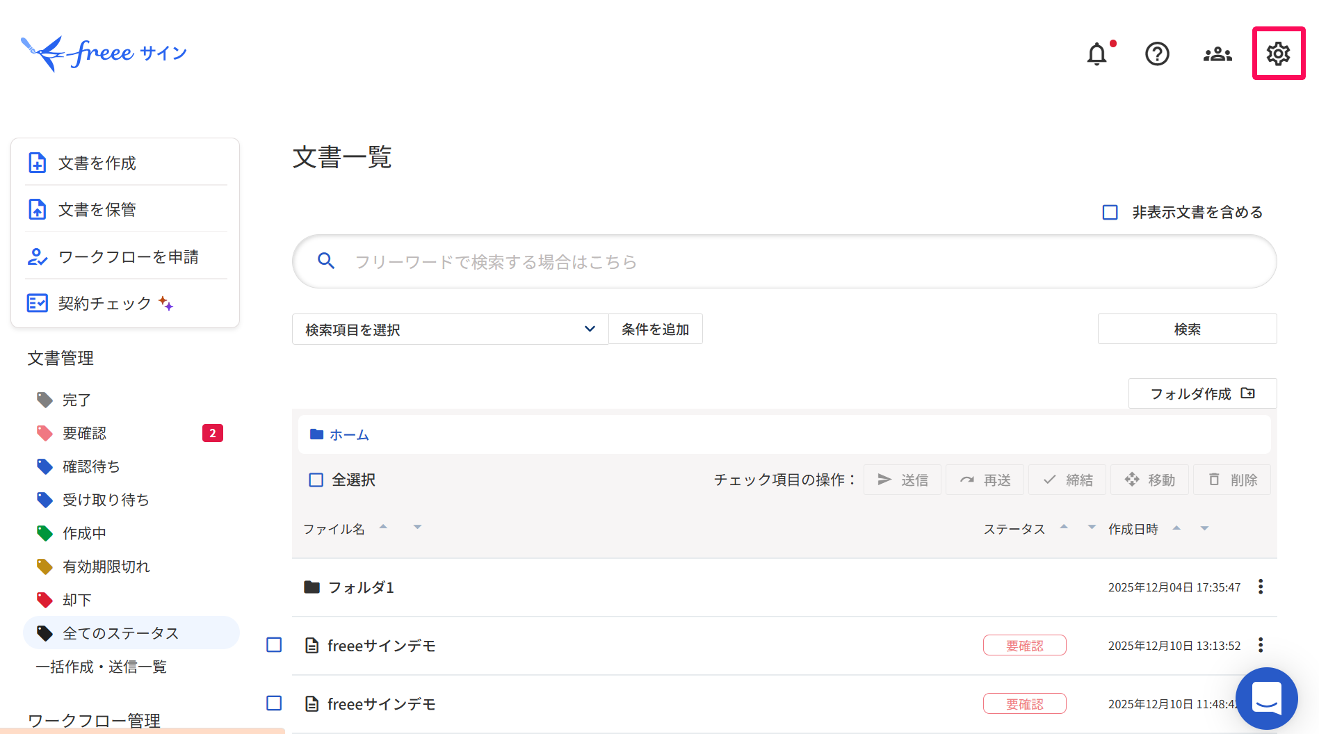This screenshot has width=1319, height=734.
Task: Click the three-dot menu for フォルダ1
Action: click(x=1260, y=587)
